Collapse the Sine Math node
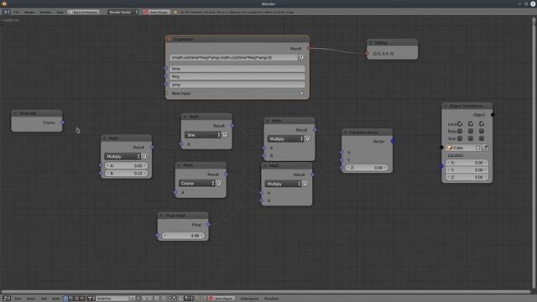The image size is (537, 302). pyautogui.click(x=185, y=117)
